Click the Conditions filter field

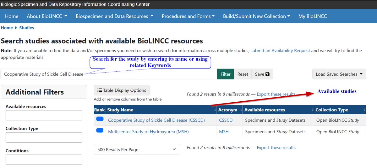point(44,160)
